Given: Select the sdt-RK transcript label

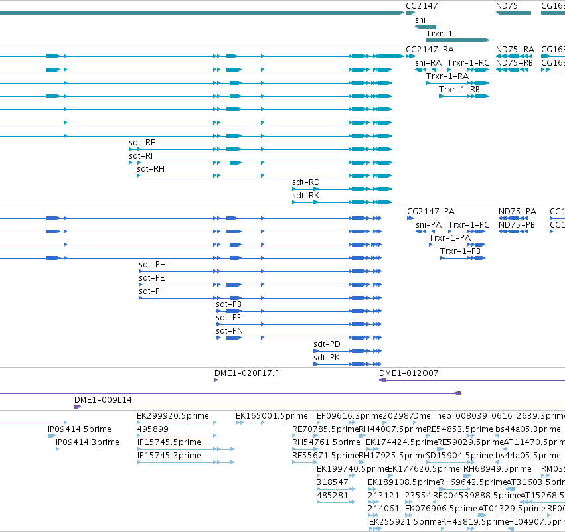Looking at the screenshot, I should (306, 196).
